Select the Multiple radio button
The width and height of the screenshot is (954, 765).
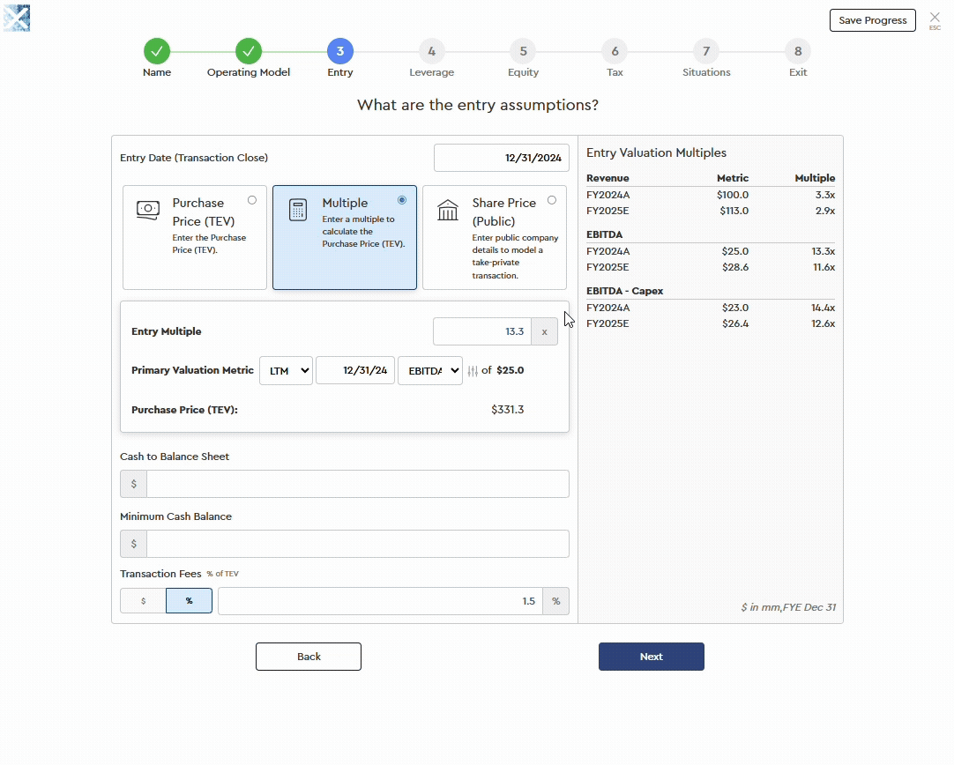tap(402, 200)
